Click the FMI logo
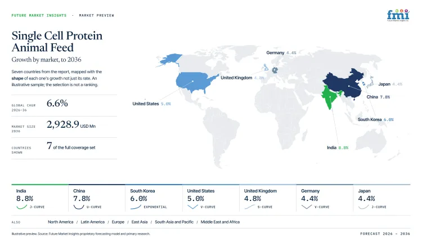422x237 pixels. pos(398,15)
